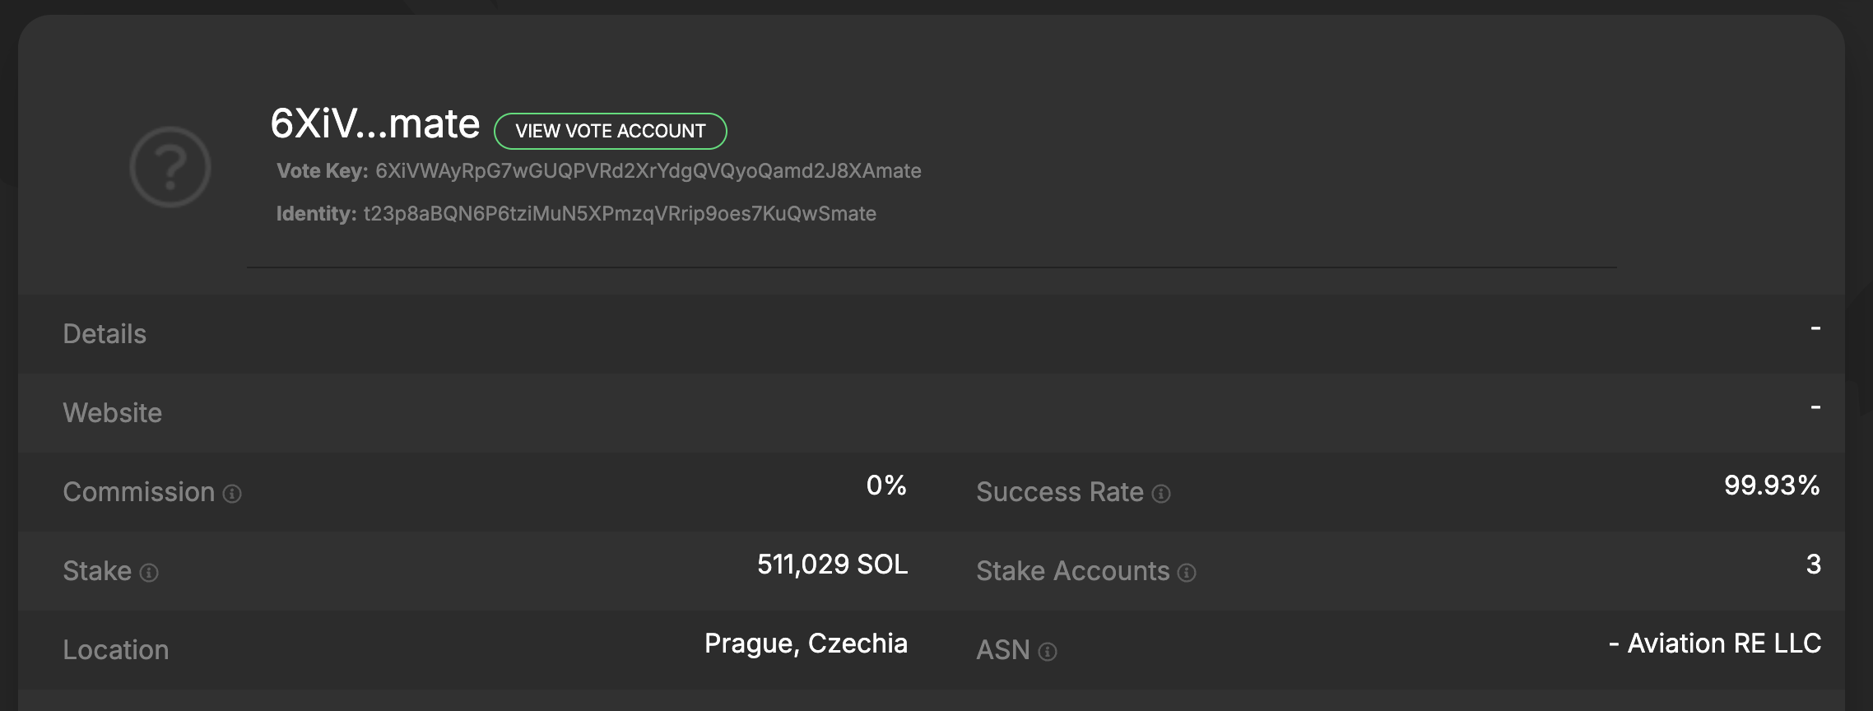
Task: Click the ASN info icon
Action: (x=1048, y=652)
